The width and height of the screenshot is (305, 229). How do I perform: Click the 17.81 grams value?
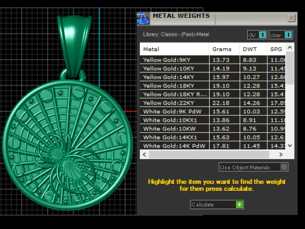tap(221, 146)
